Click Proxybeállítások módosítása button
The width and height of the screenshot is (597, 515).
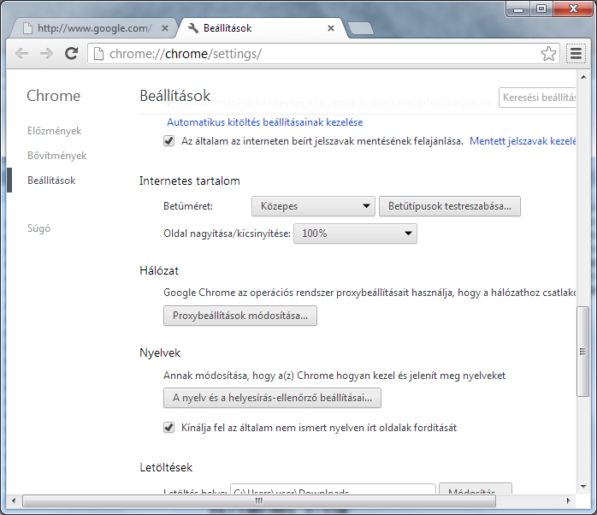click(240, 316)
